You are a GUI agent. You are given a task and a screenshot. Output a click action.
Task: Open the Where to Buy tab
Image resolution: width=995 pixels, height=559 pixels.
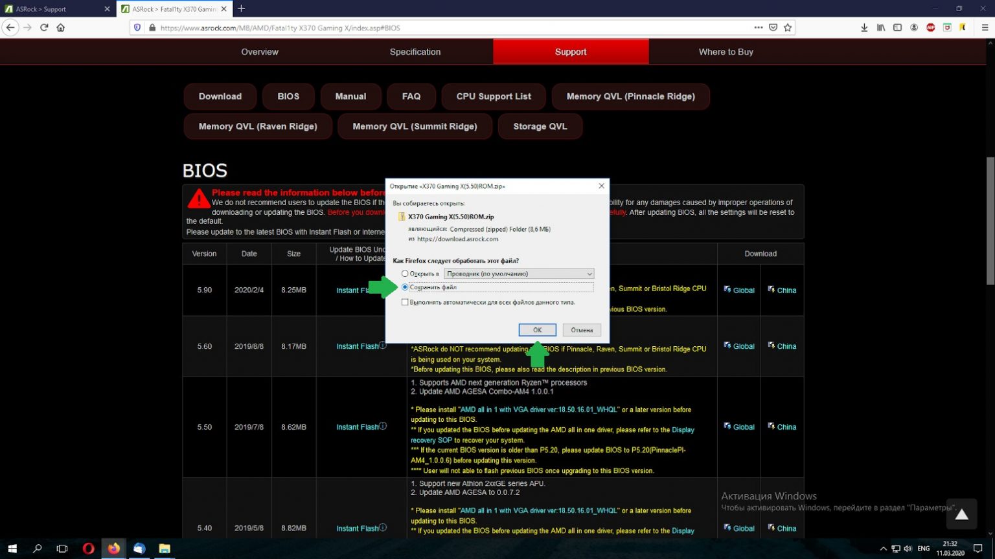click(726, 52)
